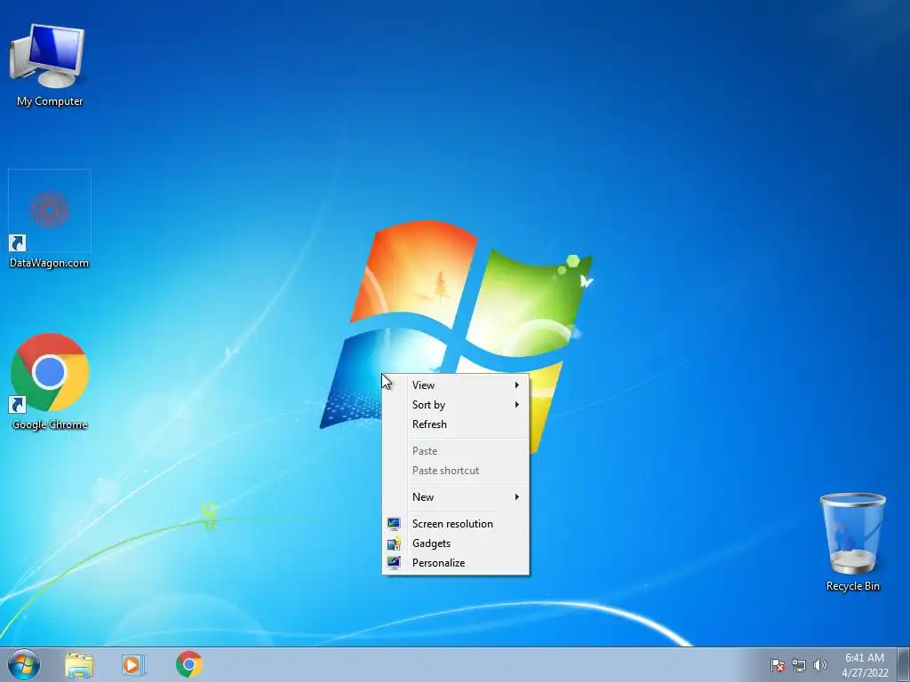Expand the View submenu
The width and height of the screenshot is (910, 682).
point(456,385)
